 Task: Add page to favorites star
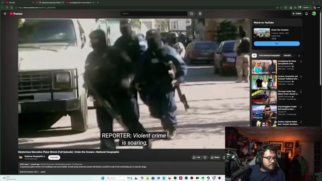pos(281,8)
